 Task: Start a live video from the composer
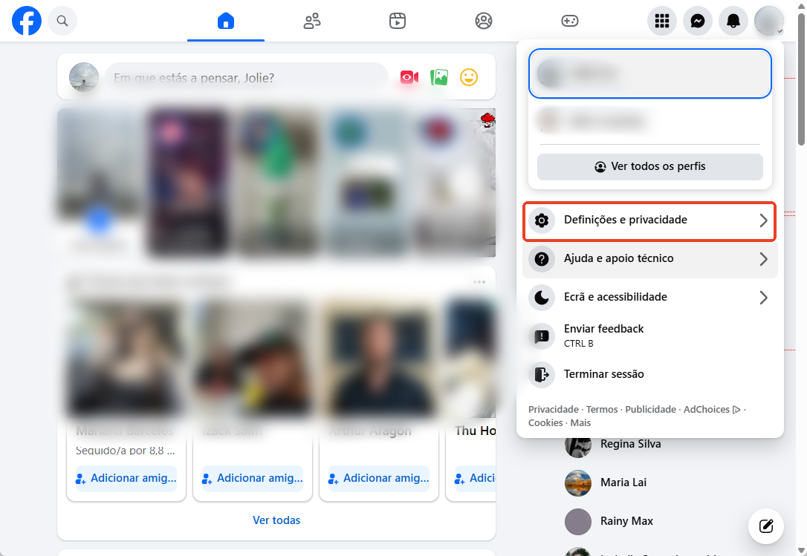pos(408,77)
